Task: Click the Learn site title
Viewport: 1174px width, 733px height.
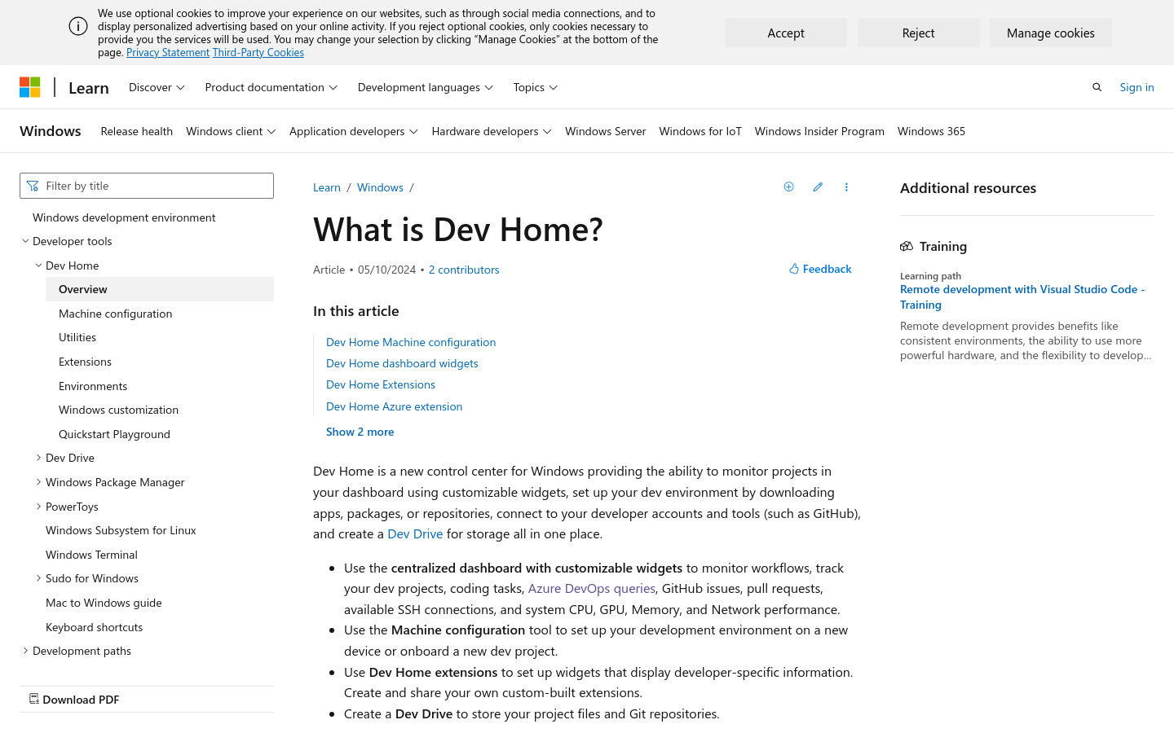Action: click(89, 88)
